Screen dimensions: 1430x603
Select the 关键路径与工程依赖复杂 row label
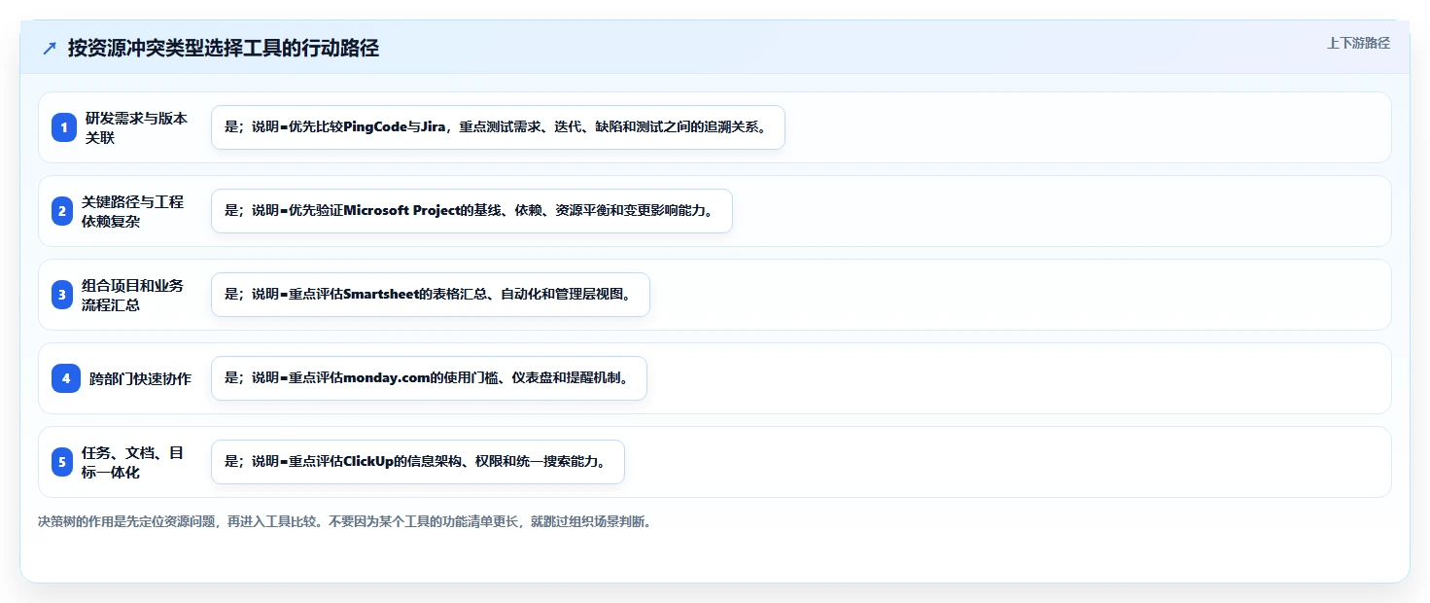[132, 211]
